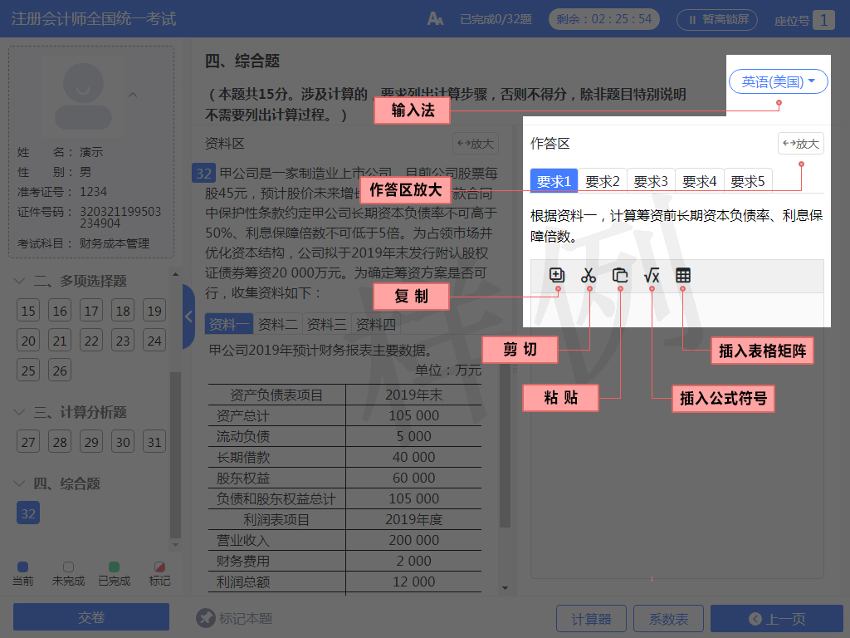Image resolution: width=850 pixels, height=638 pixels.
Task: Open the 英语(美国) language dropdown
Action: tap(777, 81)
